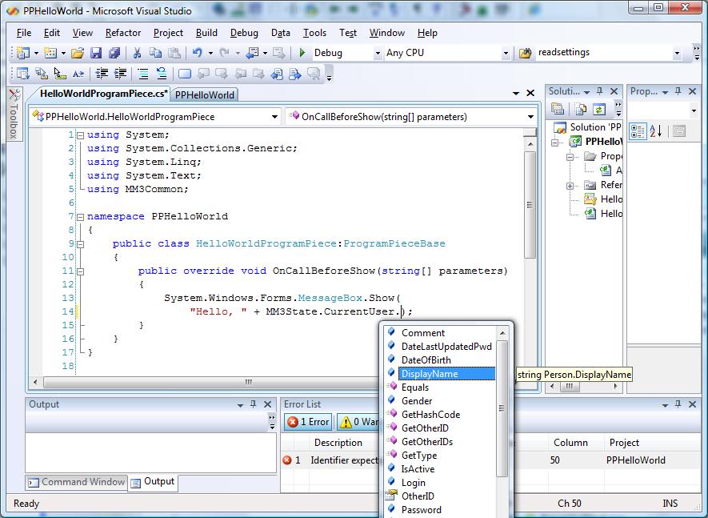708x518 pixels.
Task: Click the code editor vertical scrollbar thumb
Action: pyautogui.click(x=530, y=205)
